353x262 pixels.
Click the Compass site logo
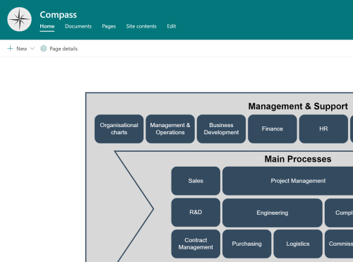pos(19,19)
